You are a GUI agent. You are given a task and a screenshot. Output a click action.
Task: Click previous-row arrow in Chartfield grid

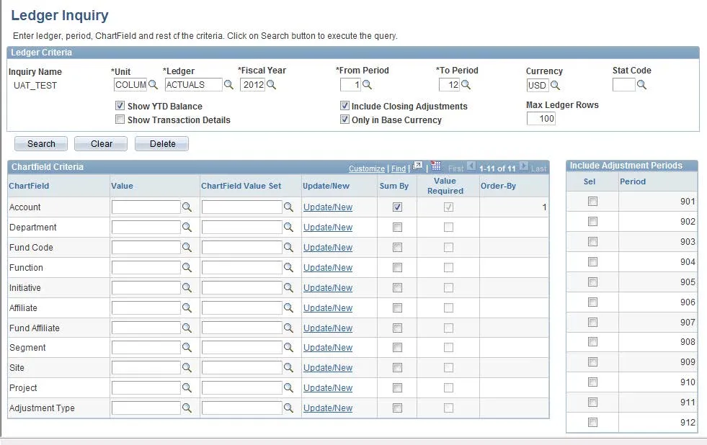[471, 166]
